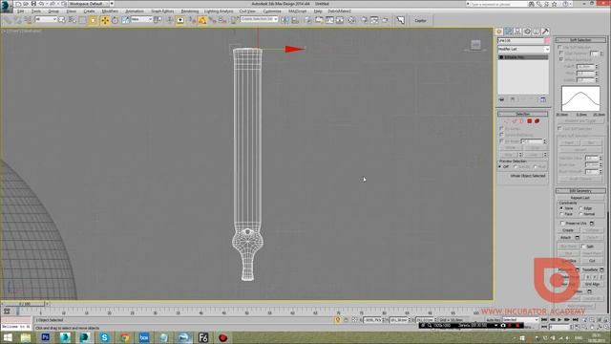Select Edge constraint radio button
The image size is (611, 344).
(x=581, y=208)
